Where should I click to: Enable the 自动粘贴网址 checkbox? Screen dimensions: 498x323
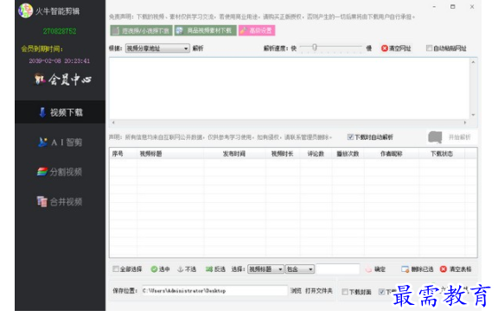[429, 48]
